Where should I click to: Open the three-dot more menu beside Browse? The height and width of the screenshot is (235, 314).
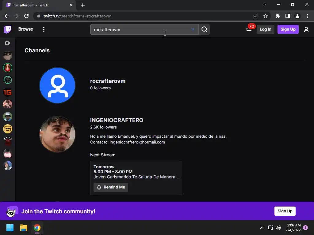click(x=44, y=29)
